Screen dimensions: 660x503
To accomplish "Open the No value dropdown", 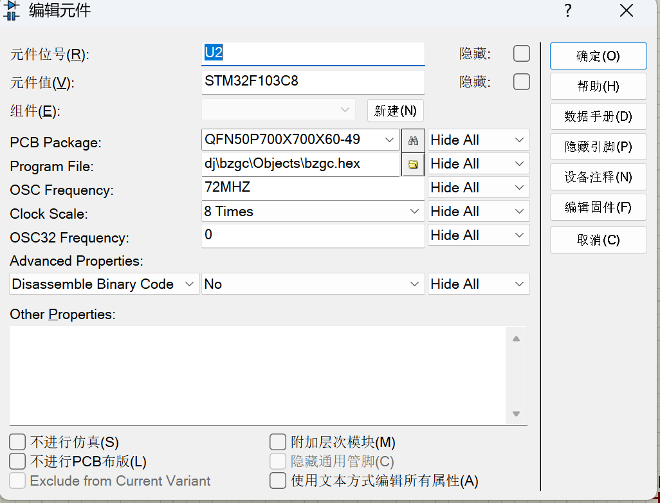I will pyautogui.click(x=313, y=284).
